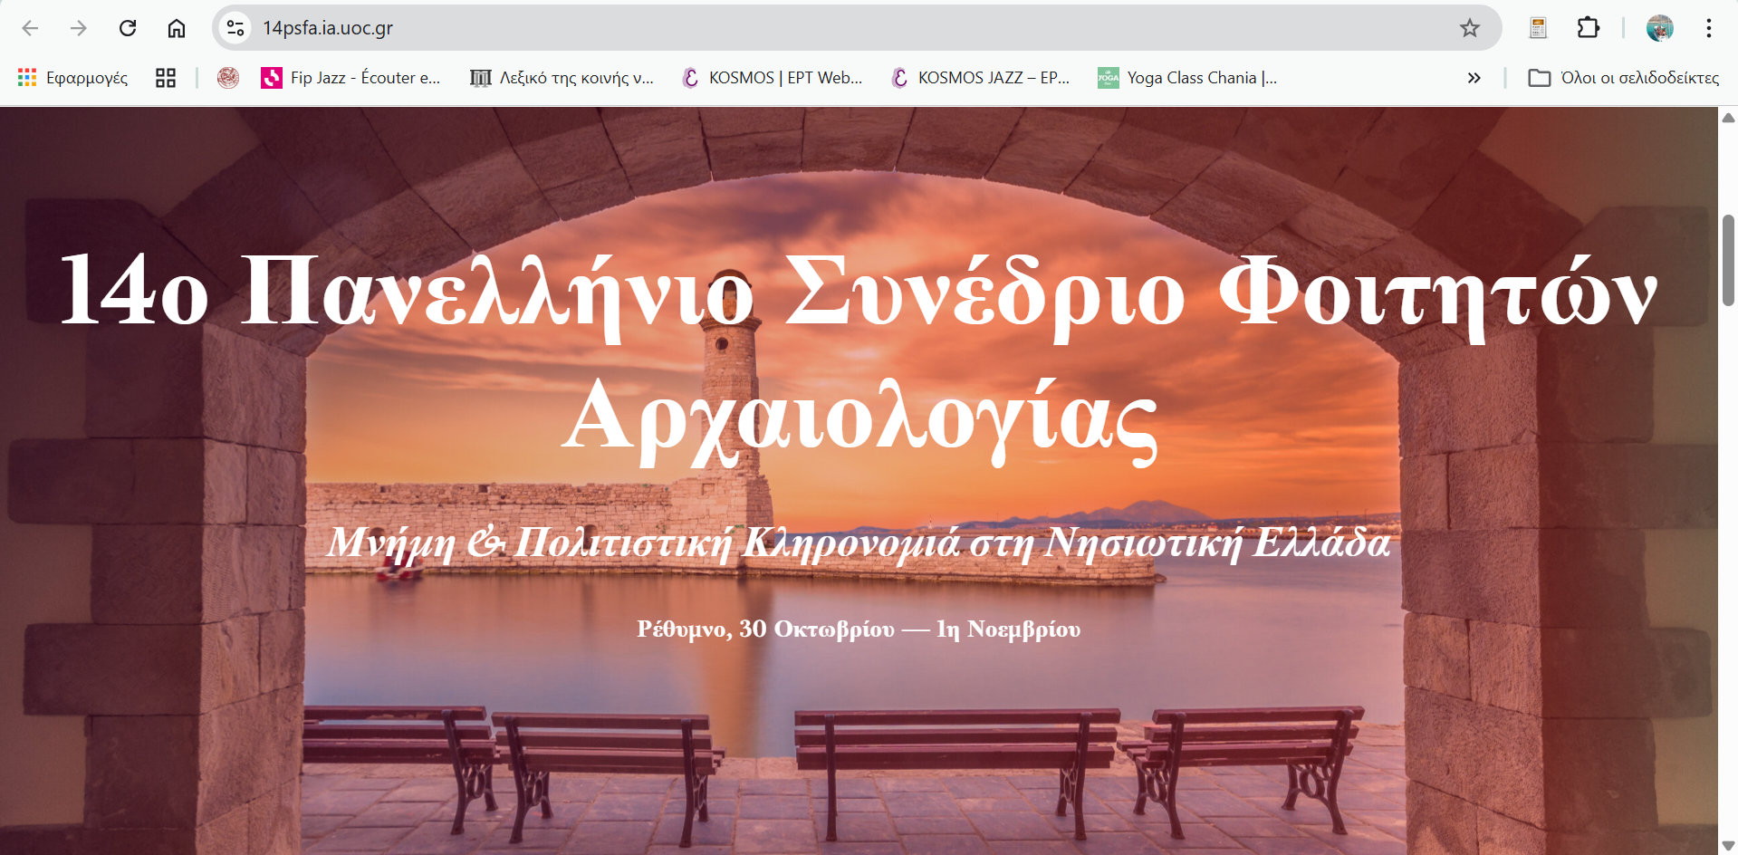
Task: Open the Λεξικό της κοινής bookmark
Action: coord(562,78)
